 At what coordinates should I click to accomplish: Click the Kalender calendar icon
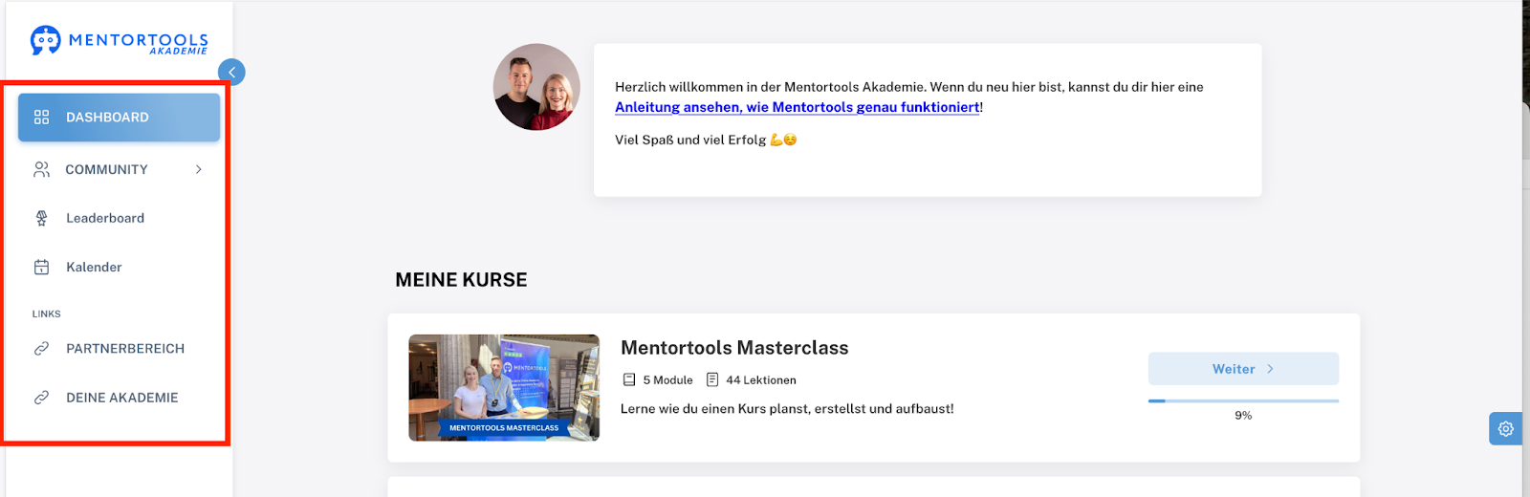[41, 267]
